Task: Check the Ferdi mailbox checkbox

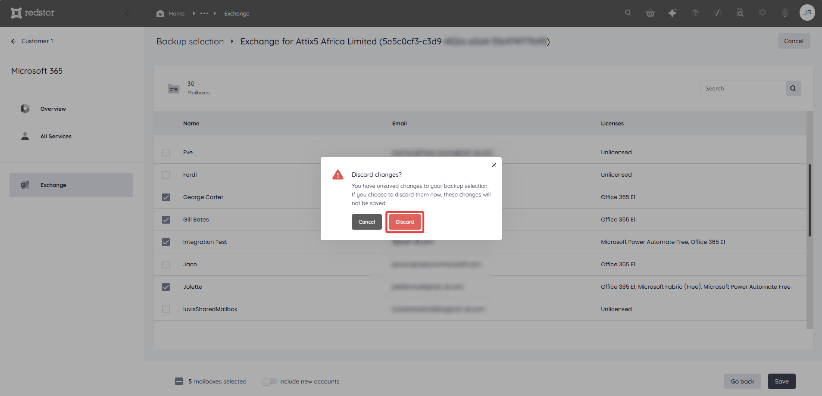Action: (166, 175)
